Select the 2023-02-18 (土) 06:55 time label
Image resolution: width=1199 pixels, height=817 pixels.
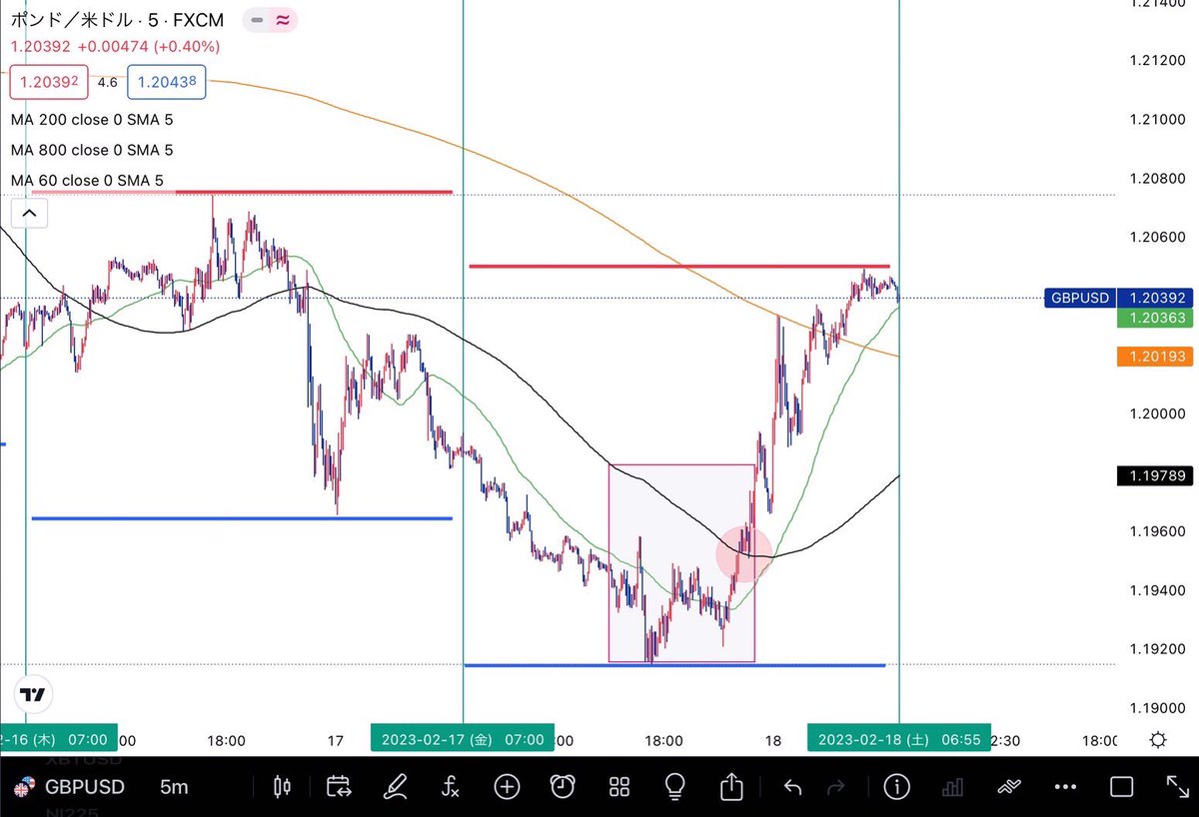pyautogui.click(x=899, y=740)
